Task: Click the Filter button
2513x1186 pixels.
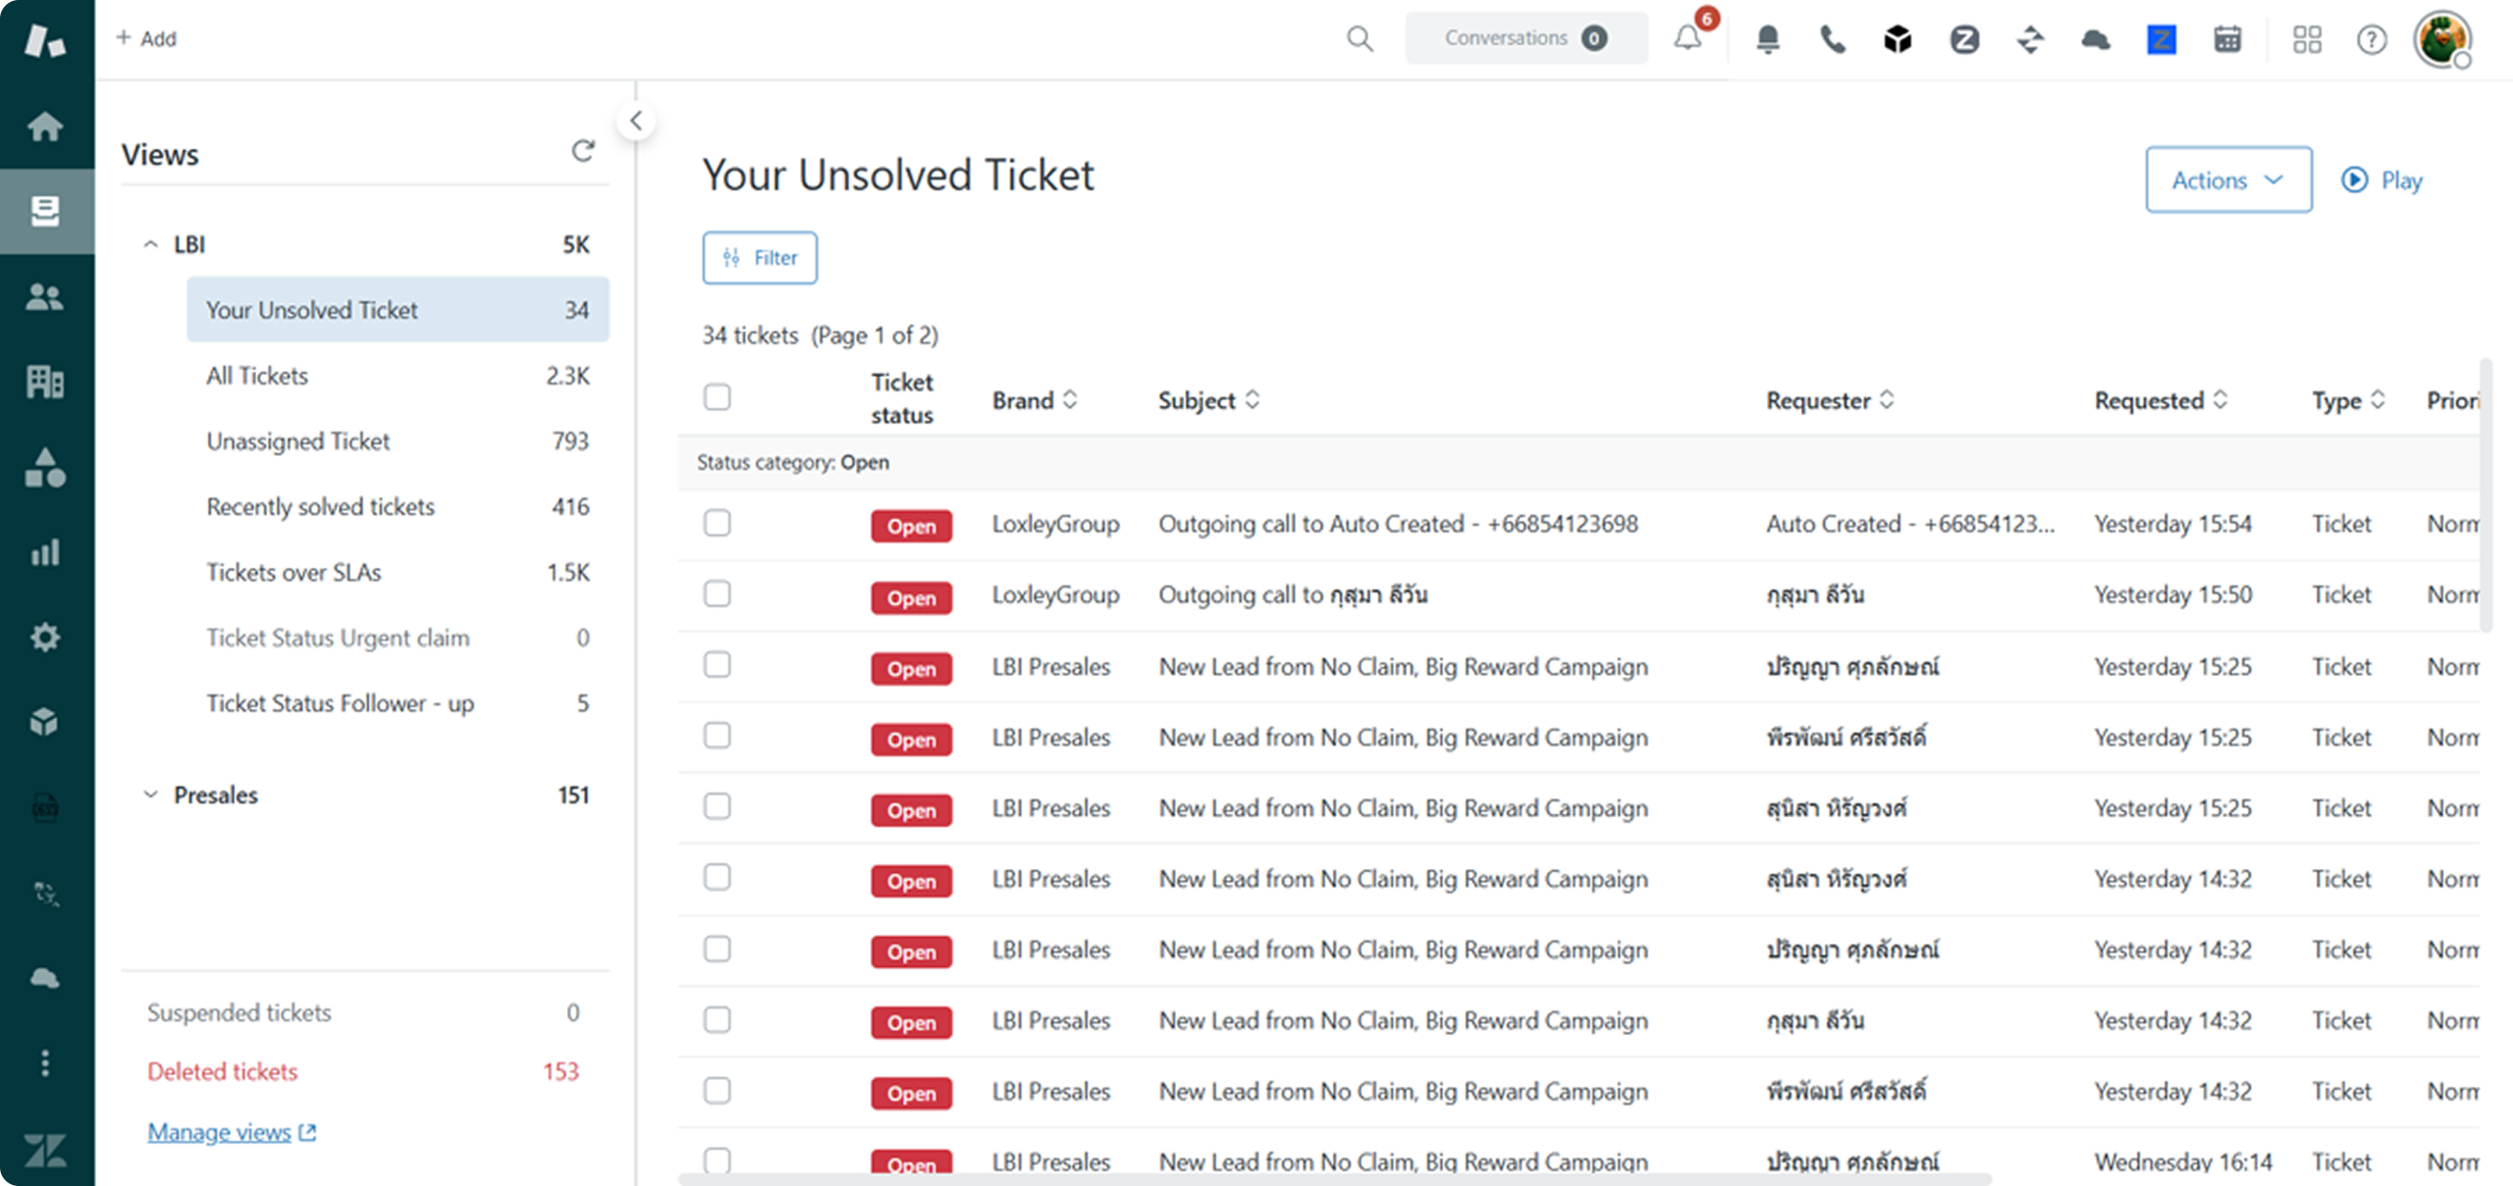Action: click(x=760, y=258)
